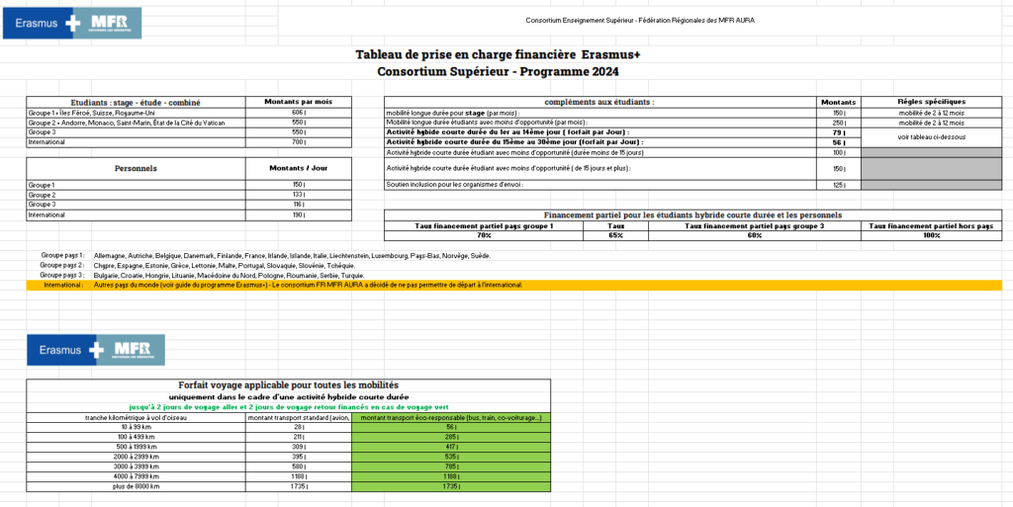This screenshot has width=1013, height=507.
Task: Select title 'Tableau de prise en charge financière Erasmus+'
Action: tap(498, 54)
